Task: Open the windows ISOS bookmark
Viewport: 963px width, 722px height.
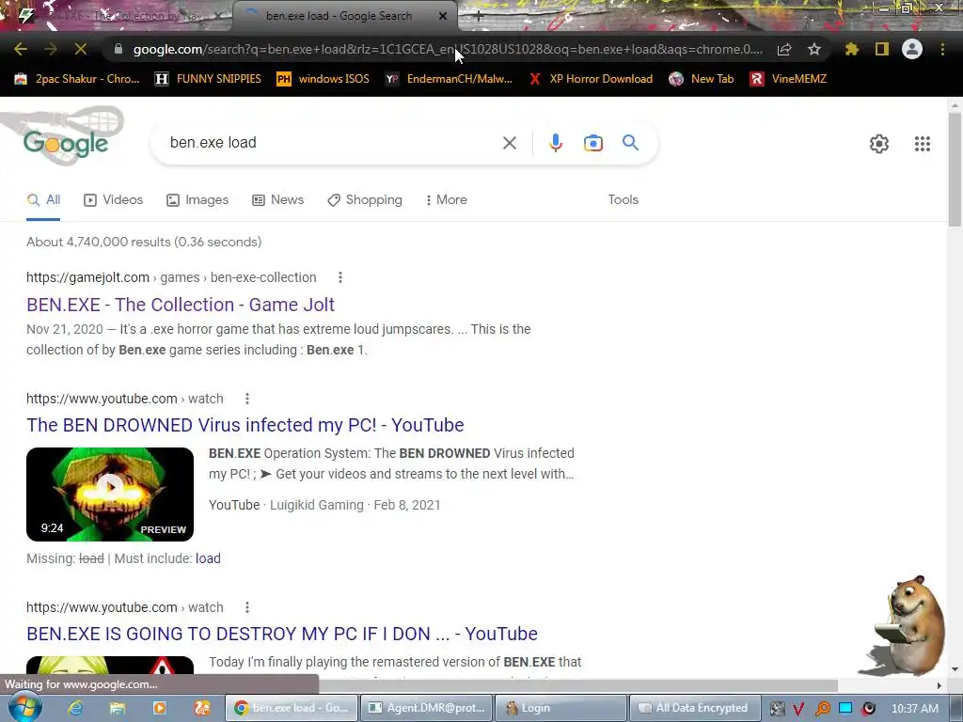Action: click(x=324, y=79)
